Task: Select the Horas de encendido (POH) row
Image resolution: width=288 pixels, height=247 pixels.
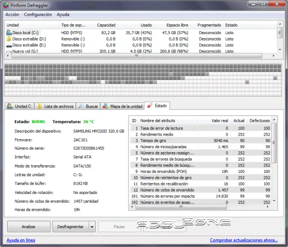Action: [x=201, y=172]
